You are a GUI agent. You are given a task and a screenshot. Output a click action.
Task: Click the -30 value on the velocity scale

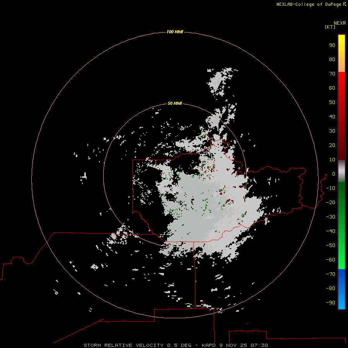pyautogui.click(x=331, y=217)
